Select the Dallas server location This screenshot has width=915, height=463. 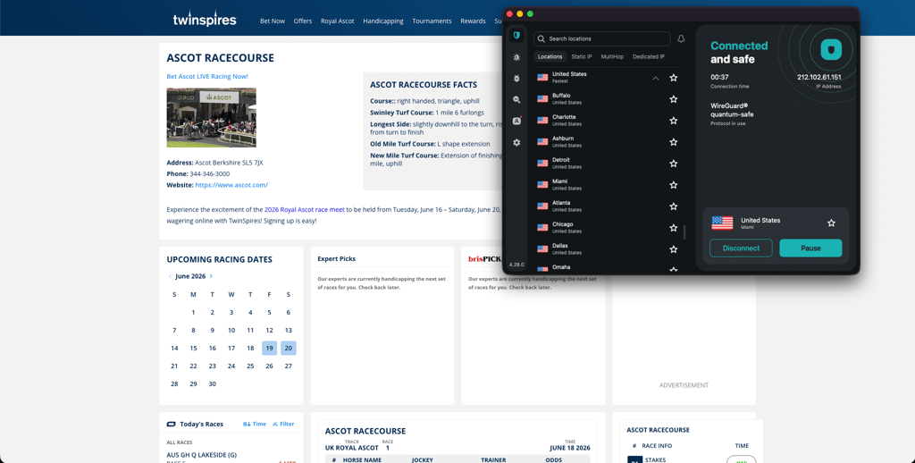click(600, 249)
